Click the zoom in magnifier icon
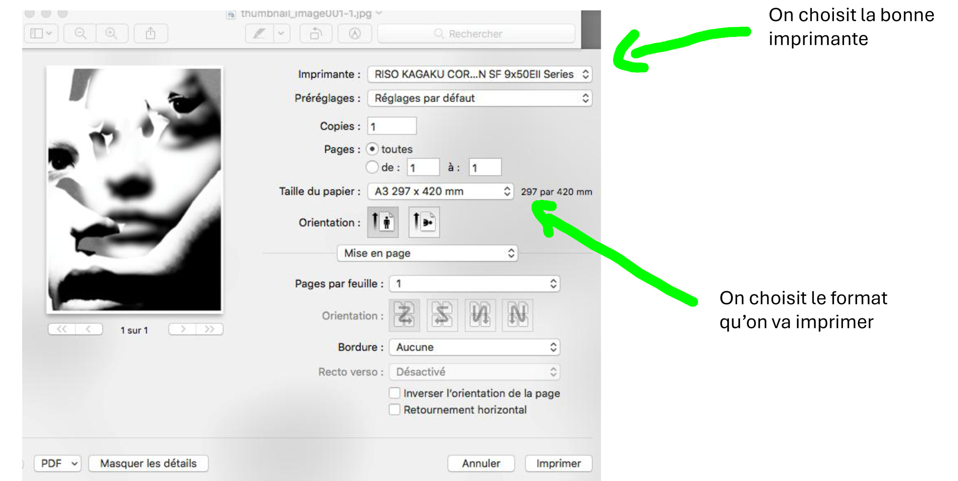Viewport: 958px width, 481px height. coord(111,33)
